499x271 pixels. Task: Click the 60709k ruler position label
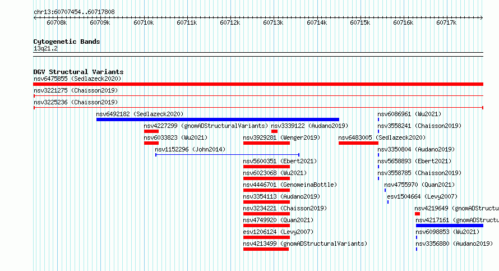click(x=100, y=22)
